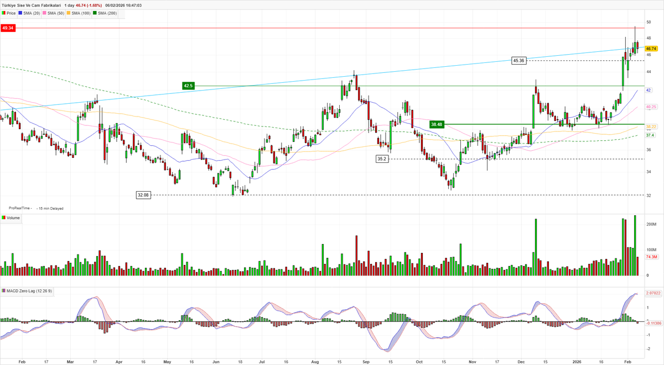
Task: Open the Volume panel legend
Action: pyautogui.click(x=11, y=218)
